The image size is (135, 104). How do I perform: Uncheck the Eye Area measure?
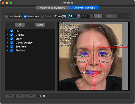(12, 47)
